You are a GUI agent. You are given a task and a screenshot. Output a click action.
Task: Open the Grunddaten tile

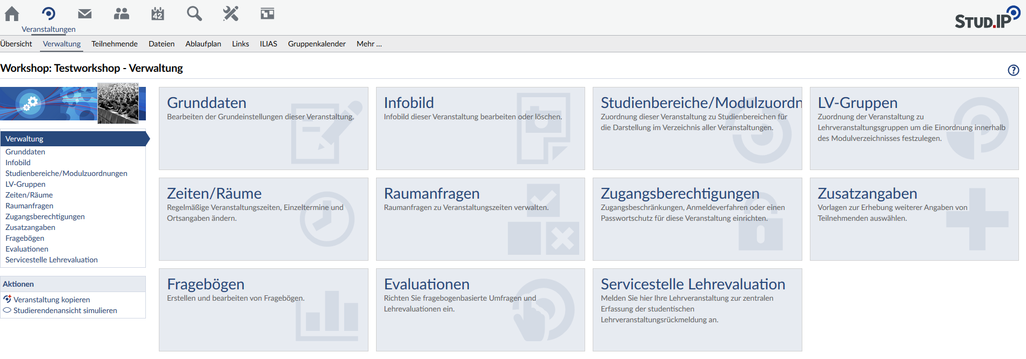click(x=263, y=128)
